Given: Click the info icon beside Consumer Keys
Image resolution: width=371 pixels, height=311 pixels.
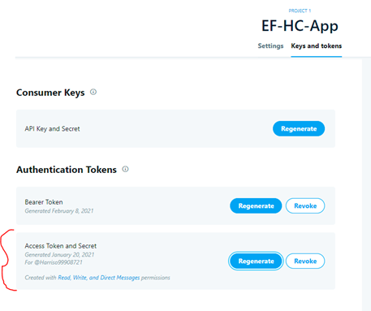Looking at the screenshot, I should [x=93, y=92].
